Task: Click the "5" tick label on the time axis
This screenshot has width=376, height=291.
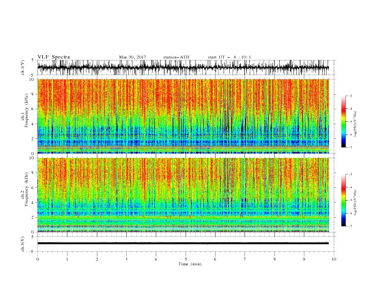Action: (x=186, y=259)
